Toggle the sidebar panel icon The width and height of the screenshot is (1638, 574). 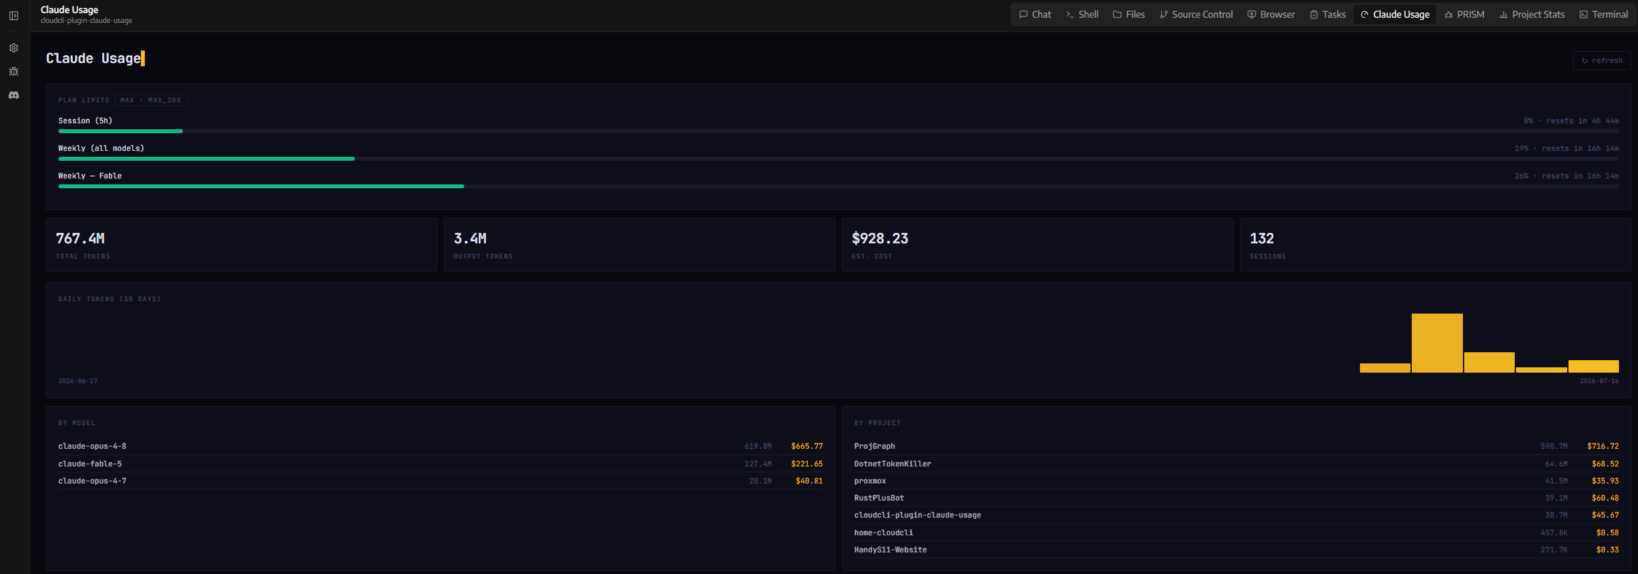(x=14, y=16)
